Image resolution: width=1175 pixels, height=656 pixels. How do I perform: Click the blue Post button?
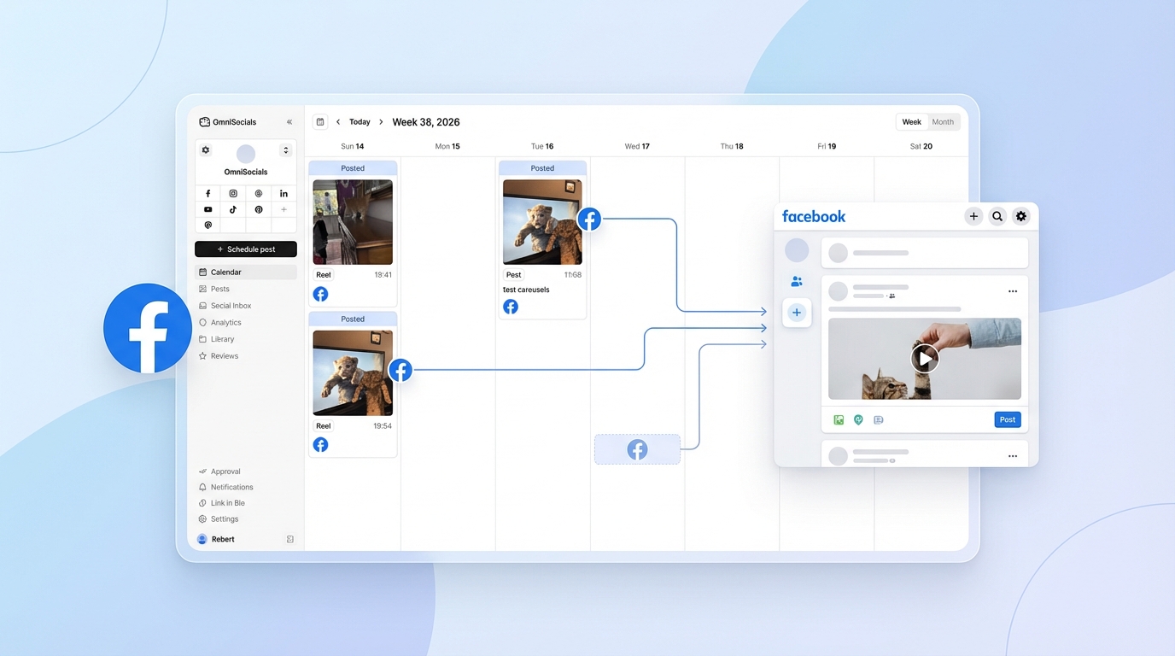(1007, 419)
